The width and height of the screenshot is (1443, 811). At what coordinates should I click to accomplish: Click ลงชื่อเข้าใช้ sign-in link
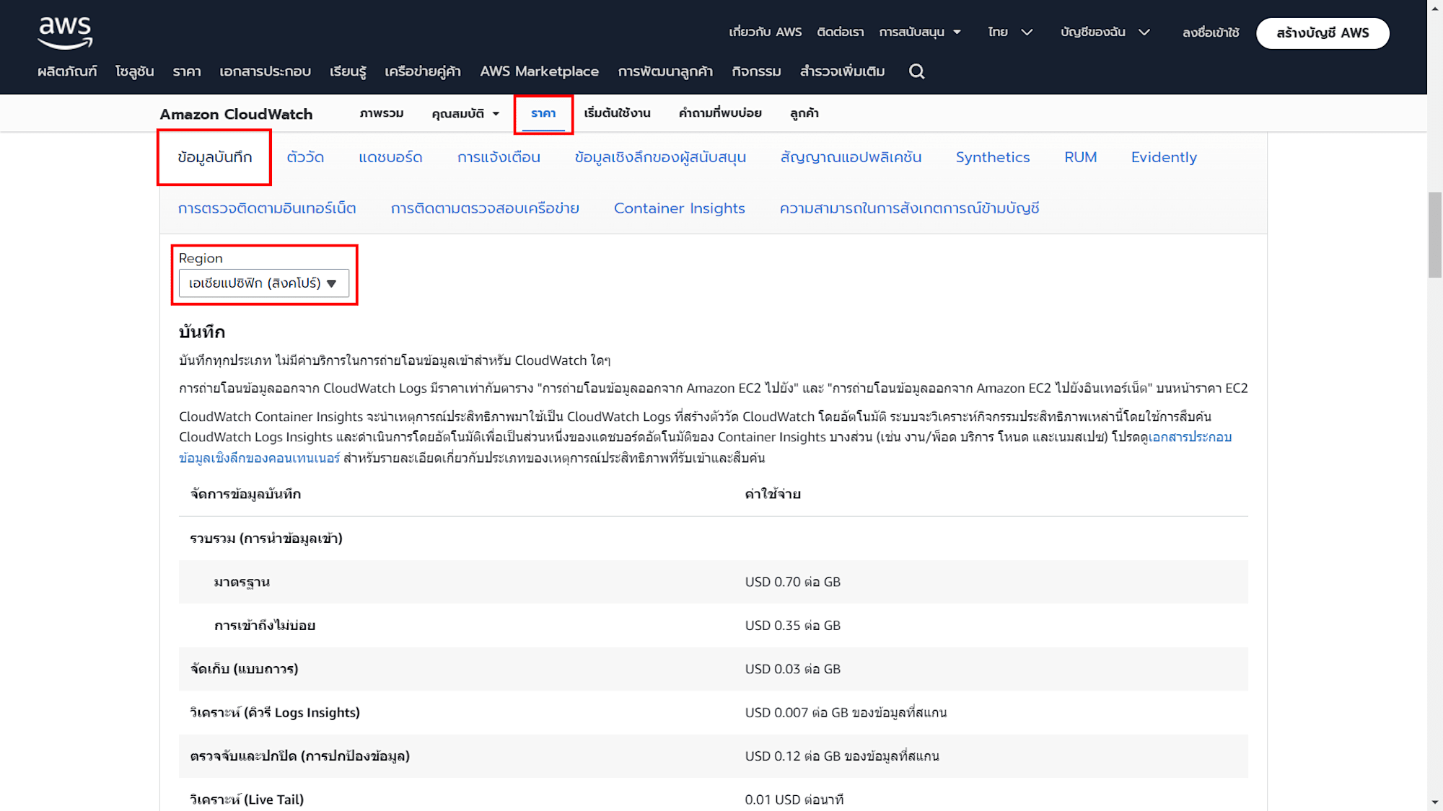tap(1211, 32)
